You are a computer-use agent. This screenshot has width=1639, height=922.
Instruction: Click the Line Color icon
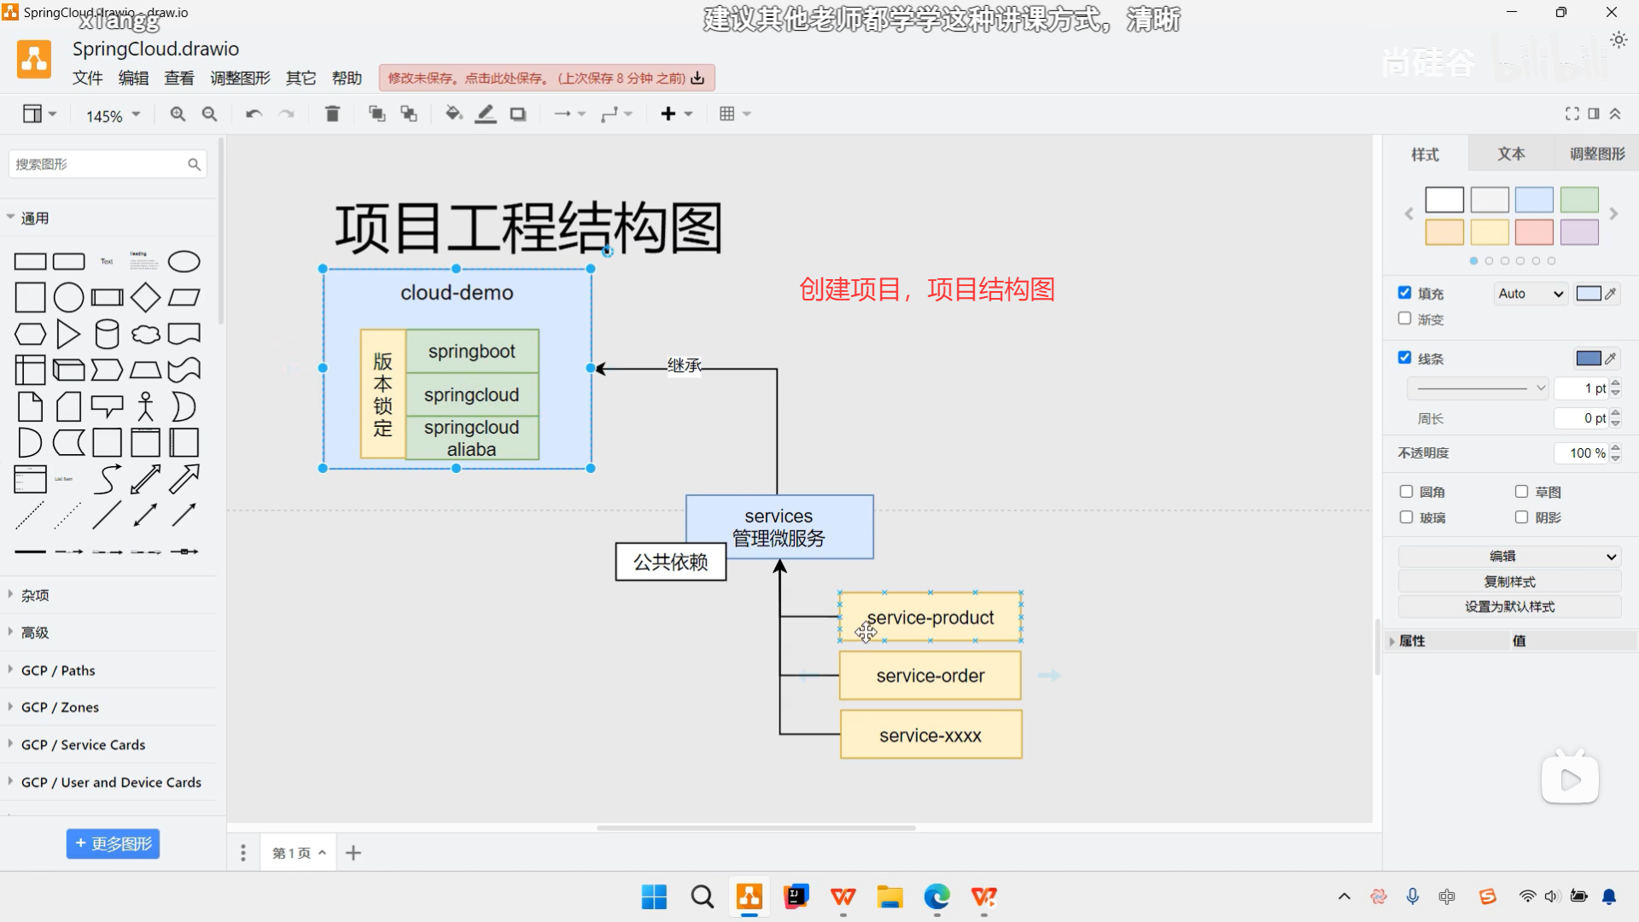coord(486,113)
